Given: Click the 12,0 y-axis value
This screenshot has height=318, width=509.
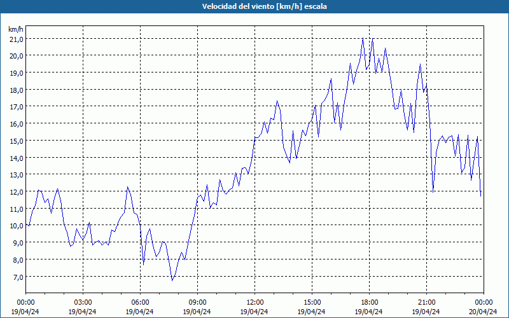Looking at the screenshot, I should 17,192.
